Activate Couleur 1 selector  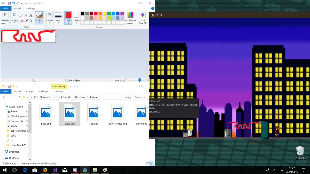[x=68, y=18]
